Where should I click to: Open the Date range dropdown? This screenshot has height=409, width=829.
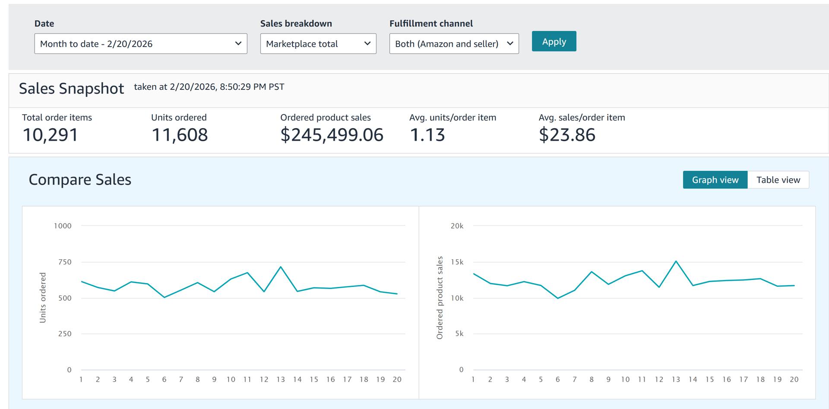pos(140,44)
